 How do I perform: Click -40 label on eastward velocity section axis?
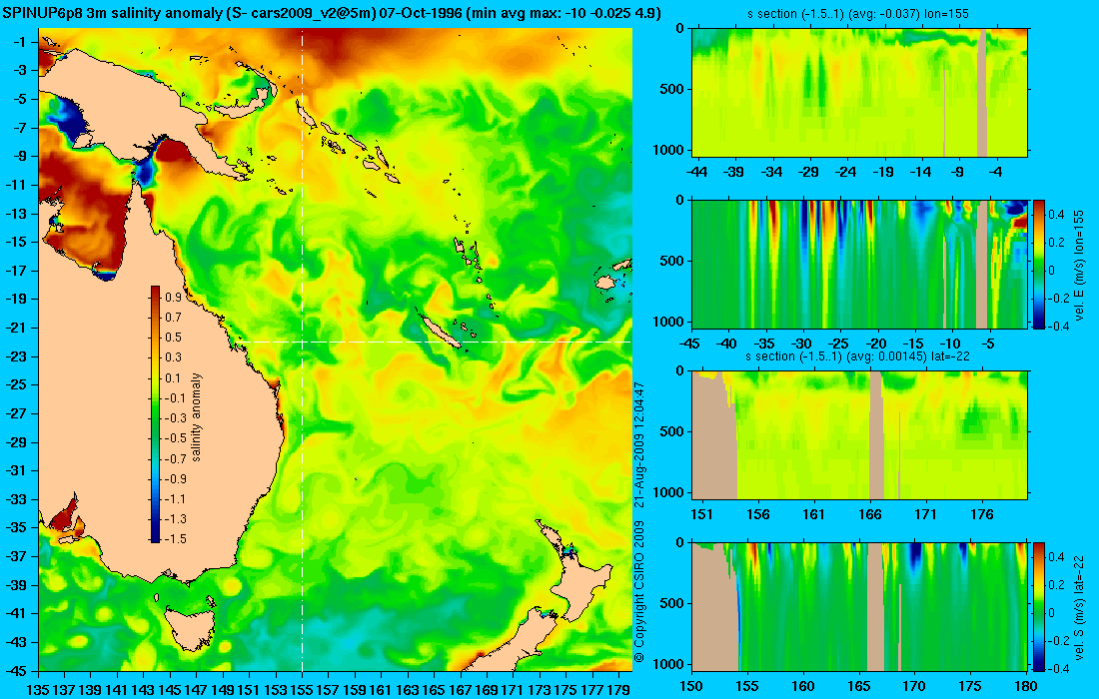[726, 344]
